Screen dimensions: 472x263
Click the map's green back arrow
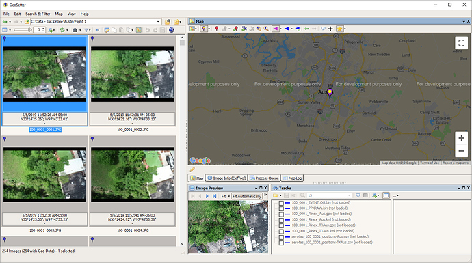[x=306, y=29]
